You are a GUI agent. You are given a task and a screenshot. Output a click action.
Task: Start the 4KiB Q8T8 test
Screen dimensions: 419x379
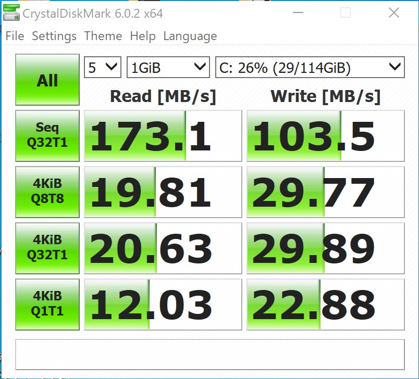click(x=47, y=192)
